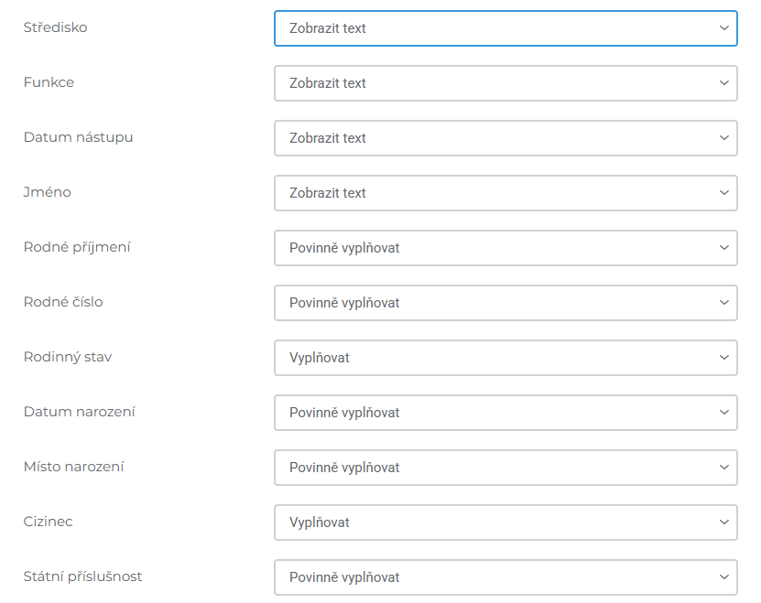Click the chevron arrow of Rodinný stav field
761x603 pixels.
(723, 358)
